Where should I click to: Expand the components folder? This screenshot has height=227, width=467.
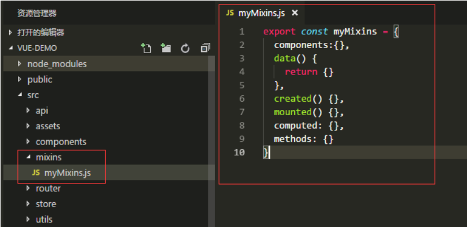click(60, 142)
